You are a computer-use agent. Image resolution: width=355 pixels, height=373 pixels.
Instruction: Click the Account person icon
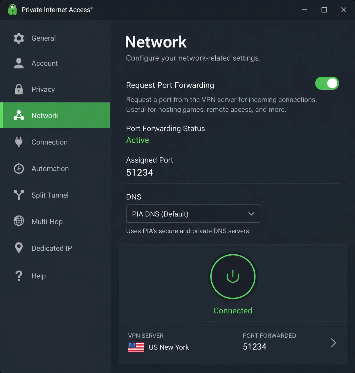pyautogui.click(x=19, y=63)
